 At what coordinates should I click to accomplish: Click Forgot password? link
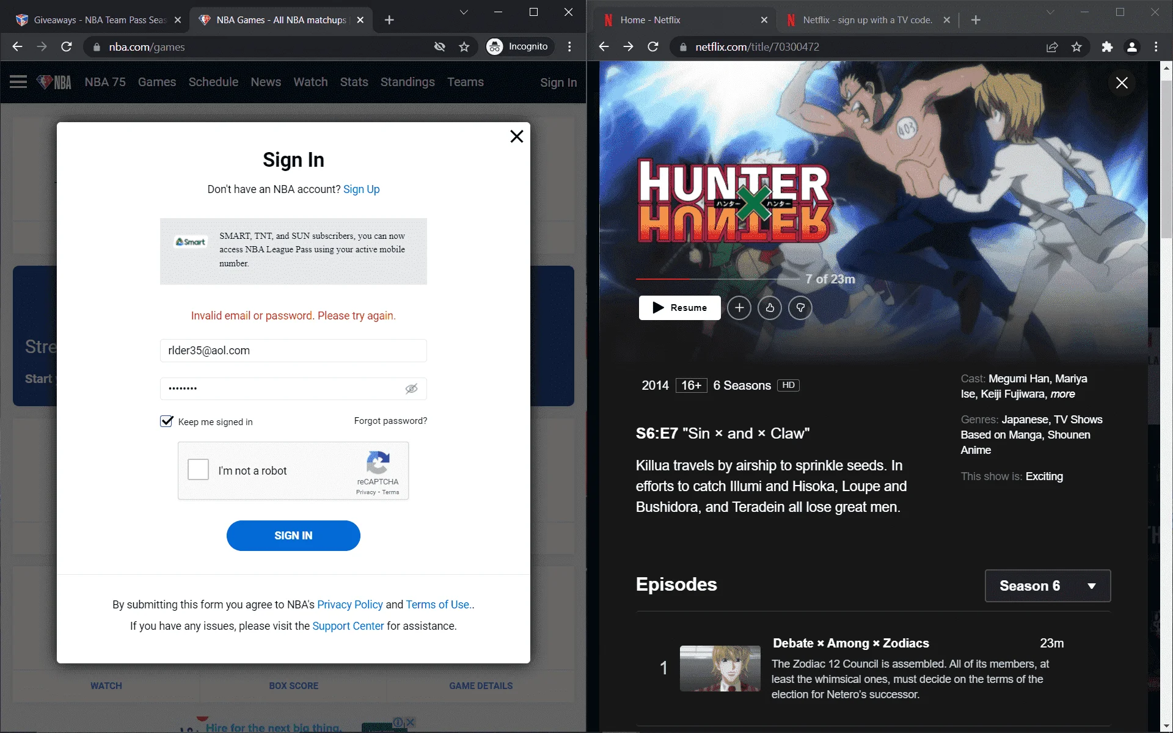tap(390, 421)
